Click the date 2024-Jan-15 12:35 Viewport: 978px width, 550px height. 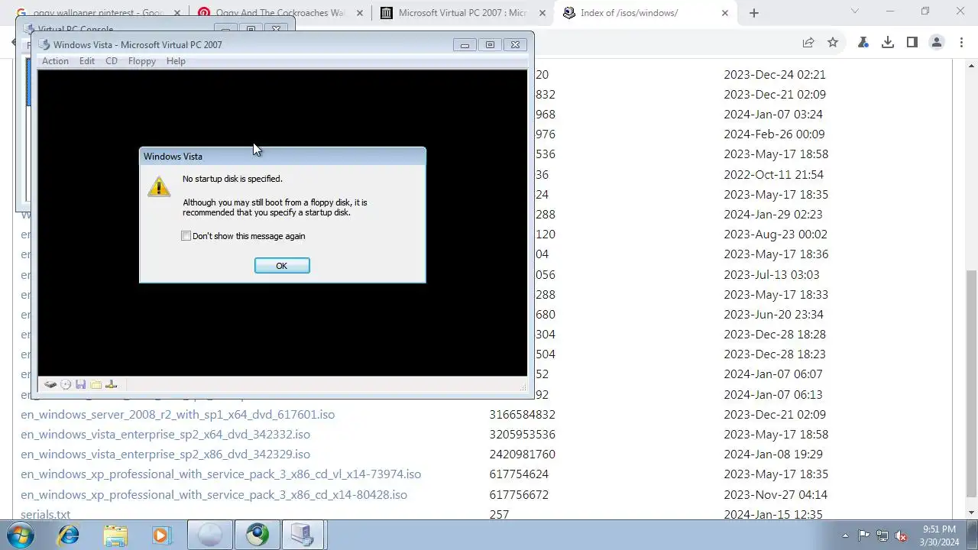point(773,515)
